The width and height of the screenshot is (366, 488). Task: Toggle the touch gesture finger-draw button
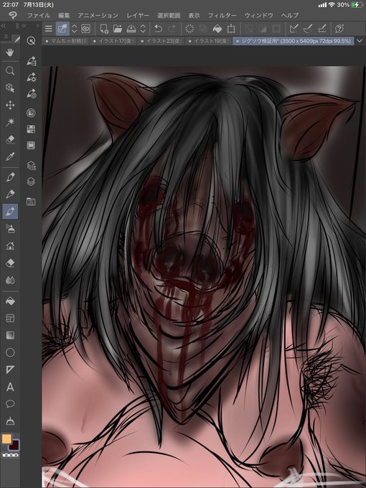tap(62, 29)
